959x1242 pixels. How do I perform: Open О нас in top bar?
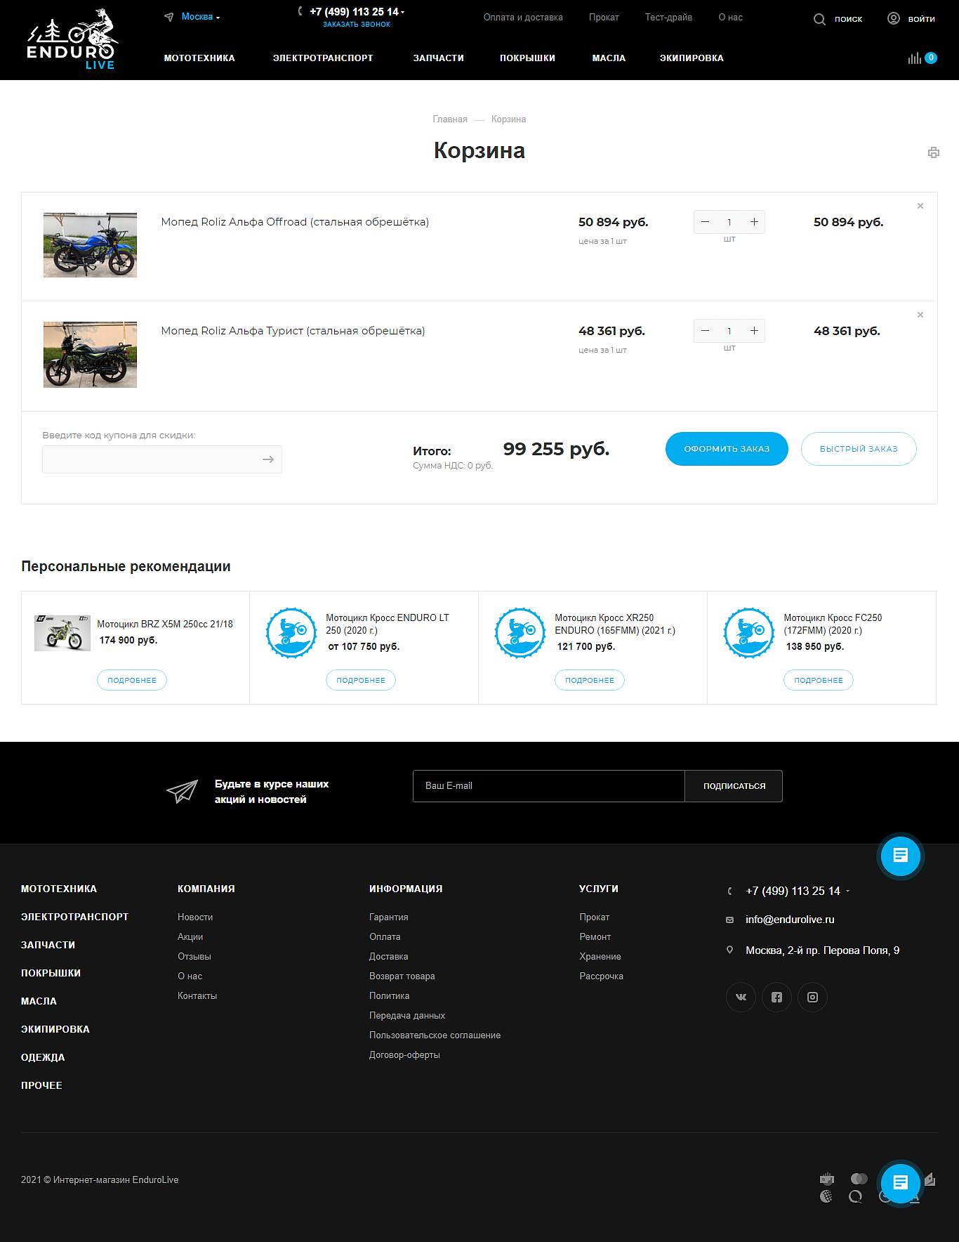tap(730, 18)
